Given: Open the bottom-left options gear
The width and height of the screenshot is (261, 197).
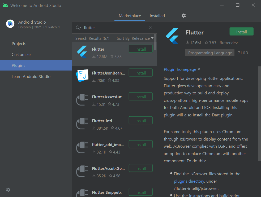Looking at the screenshot, I should click(8, 190).
